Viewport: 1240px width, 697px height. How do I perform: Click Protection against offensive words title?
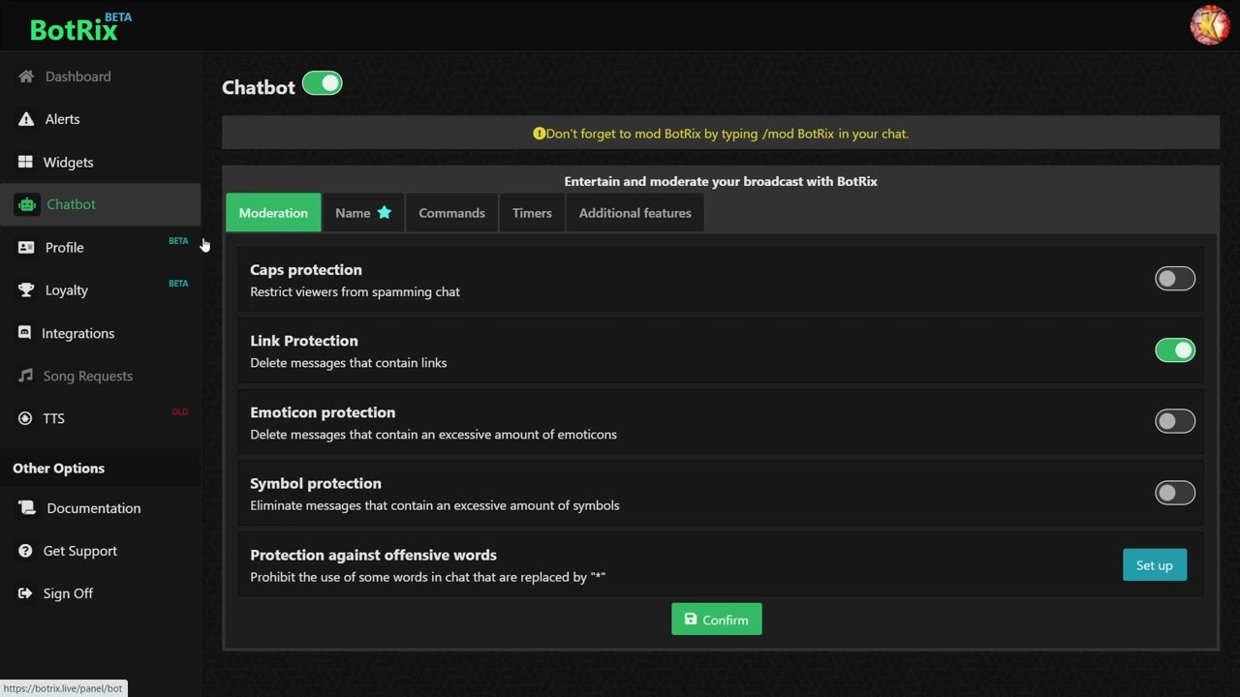[373, 555]
